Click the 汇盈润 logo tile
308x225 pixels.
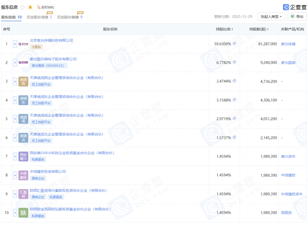tap(23, 194)
